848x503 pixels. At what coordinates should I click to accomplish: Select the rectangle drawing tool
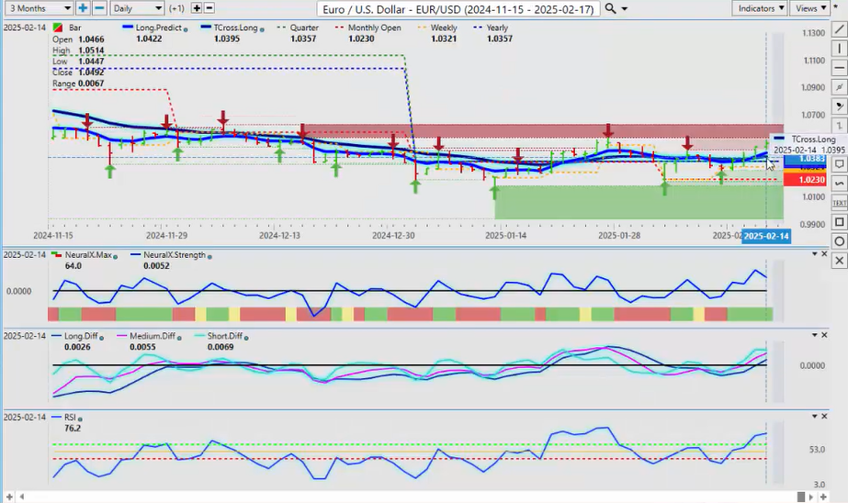click(838, 222)
